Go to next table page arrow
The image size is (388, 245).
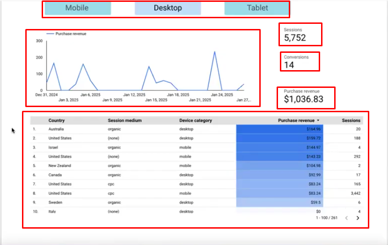click(x=358, y=218)
